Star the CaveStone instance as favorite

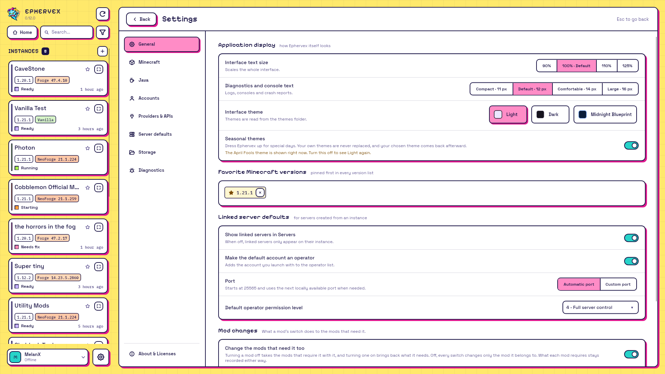(88, 69)
